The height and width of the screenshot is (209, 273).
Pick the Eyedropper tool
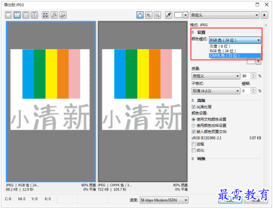[169, 15]
